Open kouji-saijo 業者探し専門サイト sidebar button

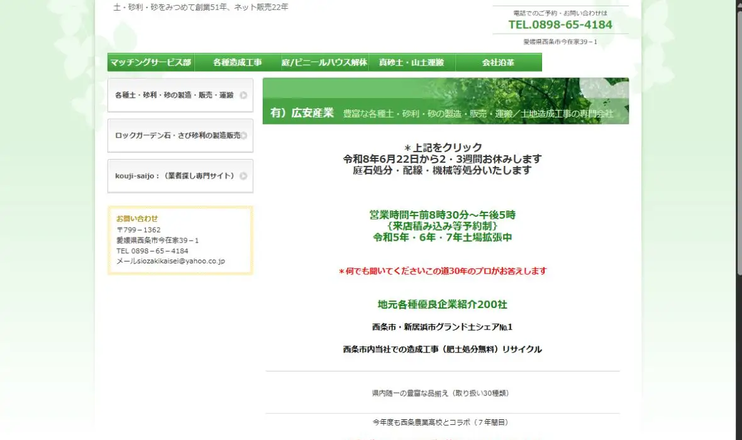[x=180, y=176]
